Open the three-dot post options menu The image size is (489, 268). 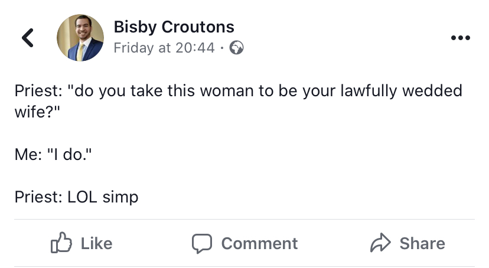(460, 38)
